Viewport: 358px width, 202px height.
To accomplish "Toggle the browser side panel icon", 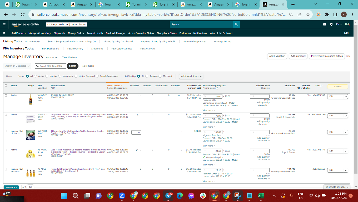I will click(335, 15).
